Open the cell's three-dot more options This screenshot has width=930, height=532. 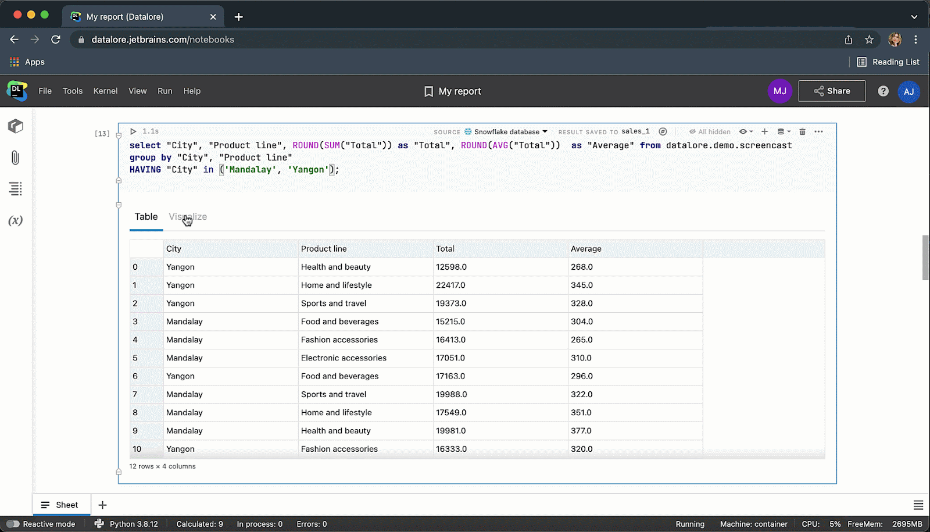(818, 131)
